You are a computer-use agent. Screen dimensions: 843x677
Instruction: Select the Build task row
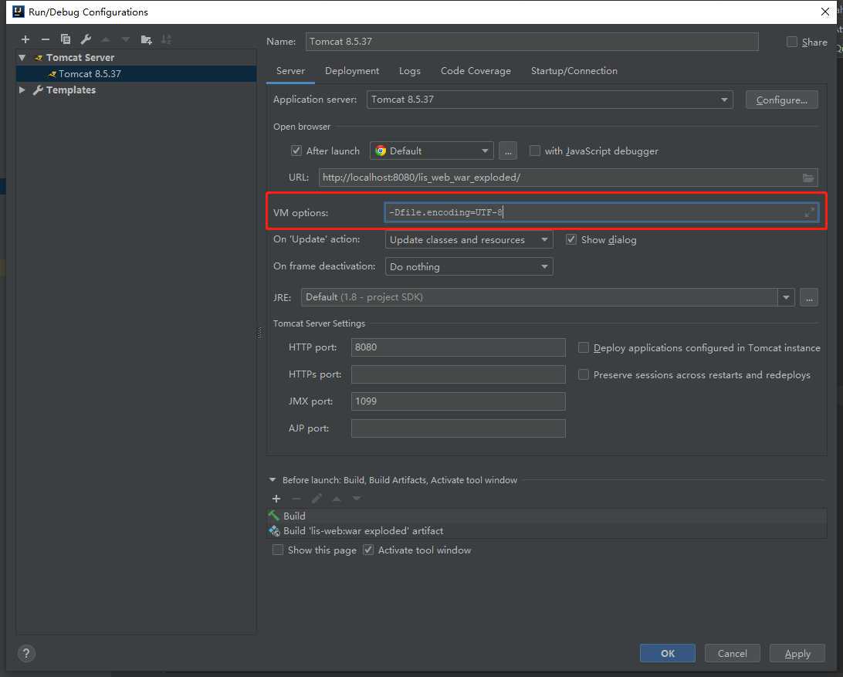tap(547, 516)
